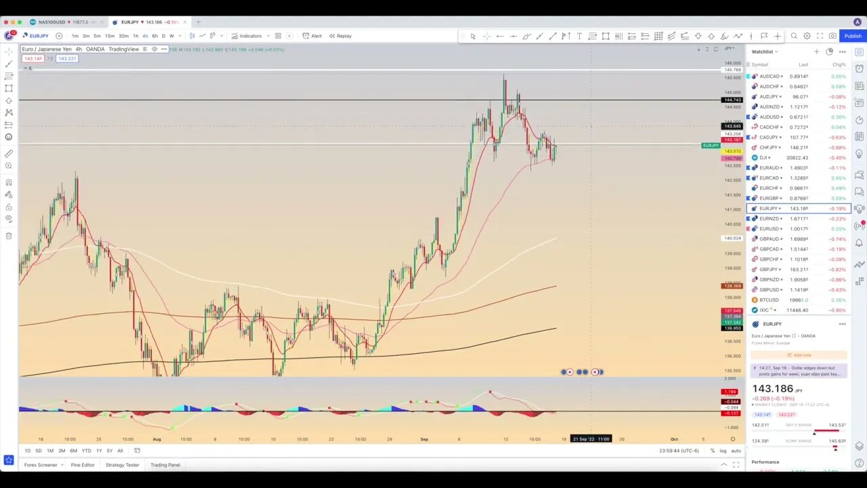The width and height of the screenshot is (867, 488).
Task: Select the EURUSD watchlist row
Action: [x=799, y=229]
